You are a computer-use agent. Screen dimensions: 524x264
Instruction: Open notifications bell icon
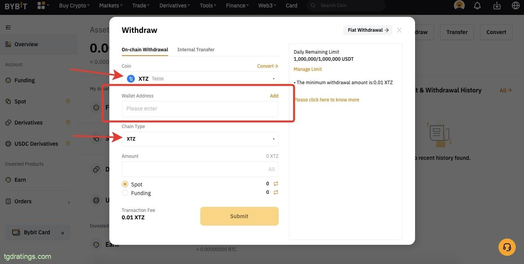(477, 5)
